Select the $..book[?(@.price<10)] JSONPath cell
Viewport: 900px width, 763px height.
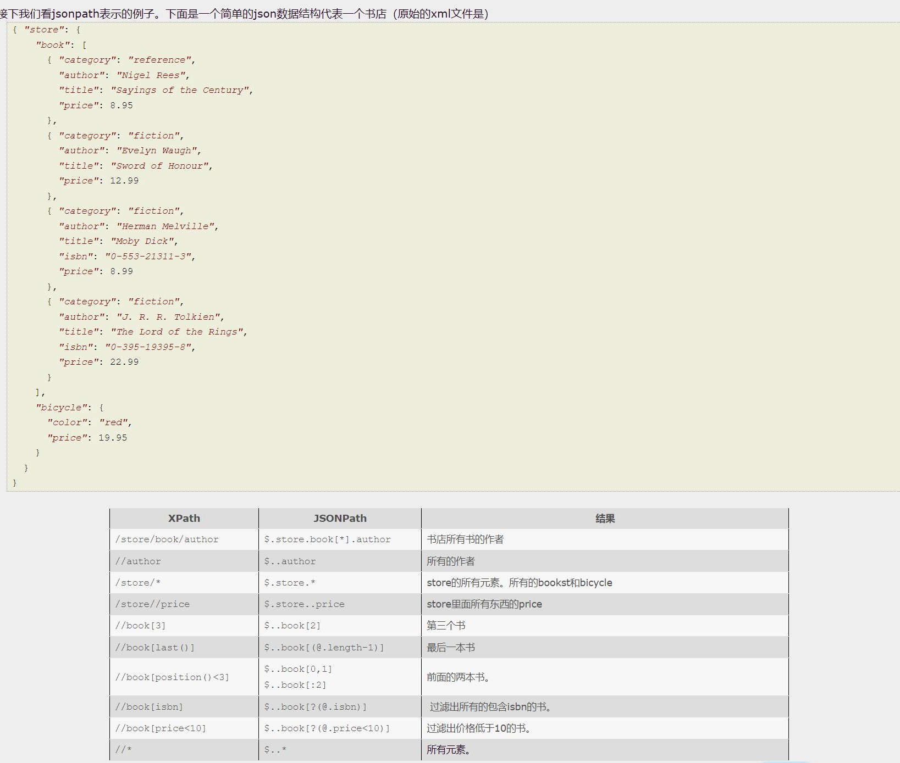(x=340, y=728)
